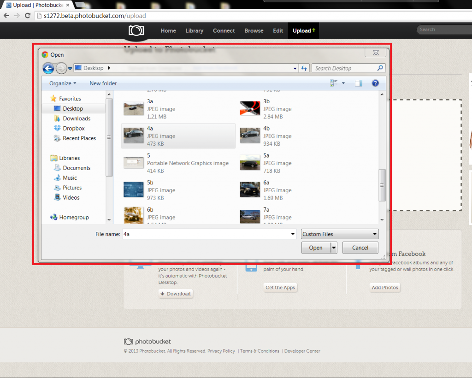This screenshot has height=378, width=472.
Task: Click the Add Photos button
Action: [x=385, y=287]
